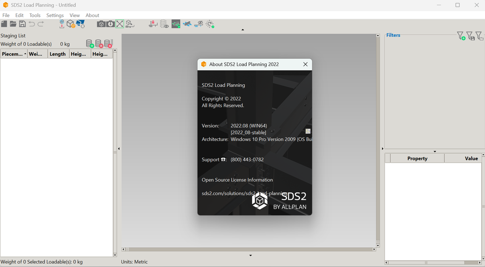Click the Filters group label
485x267 pixels.
[x=393, y=35]
